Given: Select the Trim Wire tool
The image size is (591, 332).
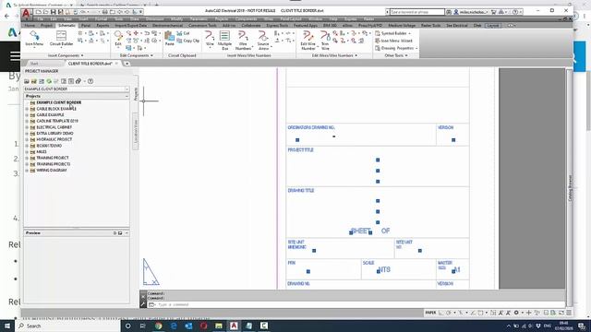Looking at the screenshot, I should point(325,40).
